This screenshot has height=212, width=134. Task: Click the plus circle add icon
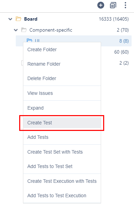pos(101,5)
